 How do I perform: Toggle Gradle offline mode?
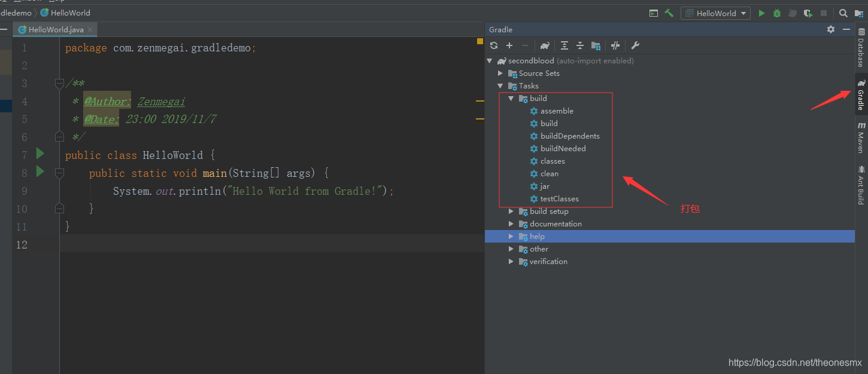click(x=615, y=45)
